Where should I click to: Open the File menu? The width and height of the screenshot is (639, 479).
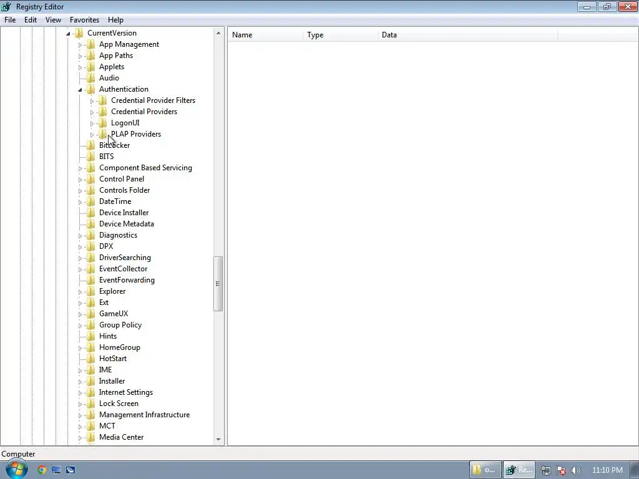[10, 20]
